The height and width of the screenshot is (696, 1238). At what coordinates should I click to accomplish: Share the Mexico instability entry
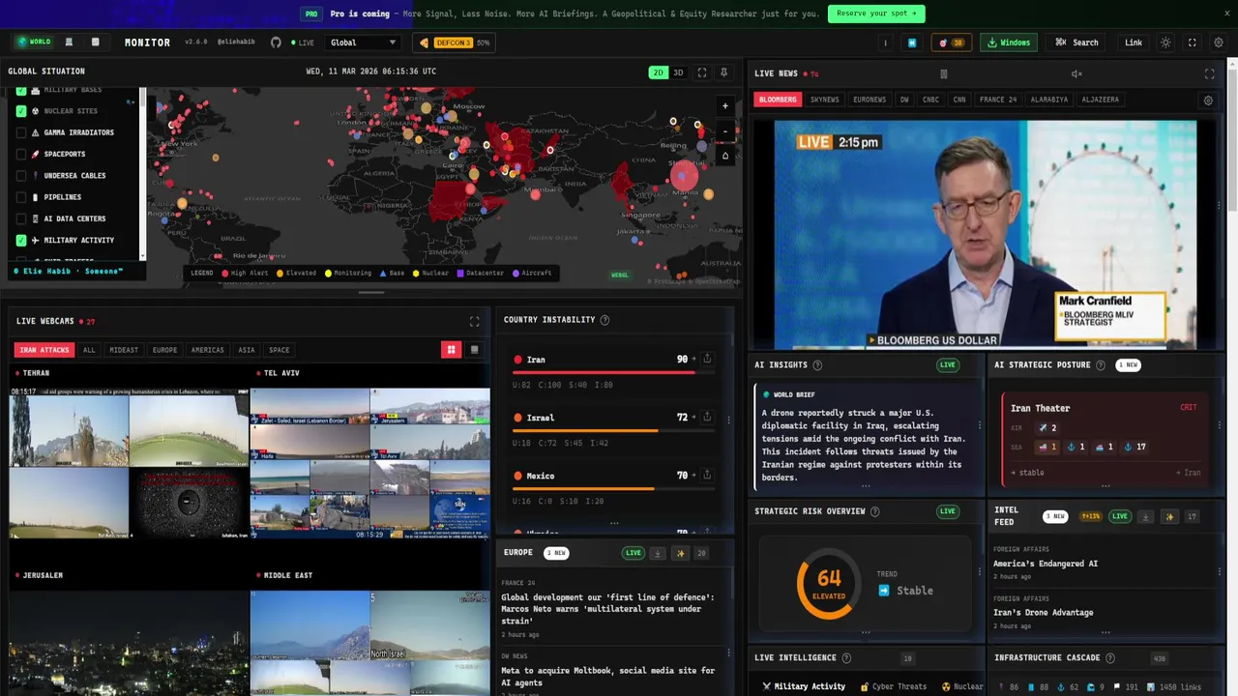tap(707, 475)
